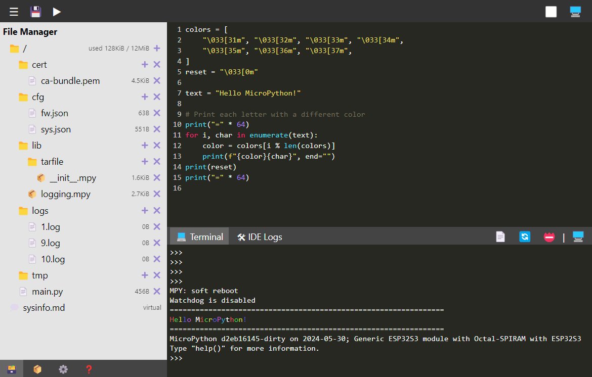Open sysinfo.md virtual file
Screen dimensions: 592x377
point(44,308)
